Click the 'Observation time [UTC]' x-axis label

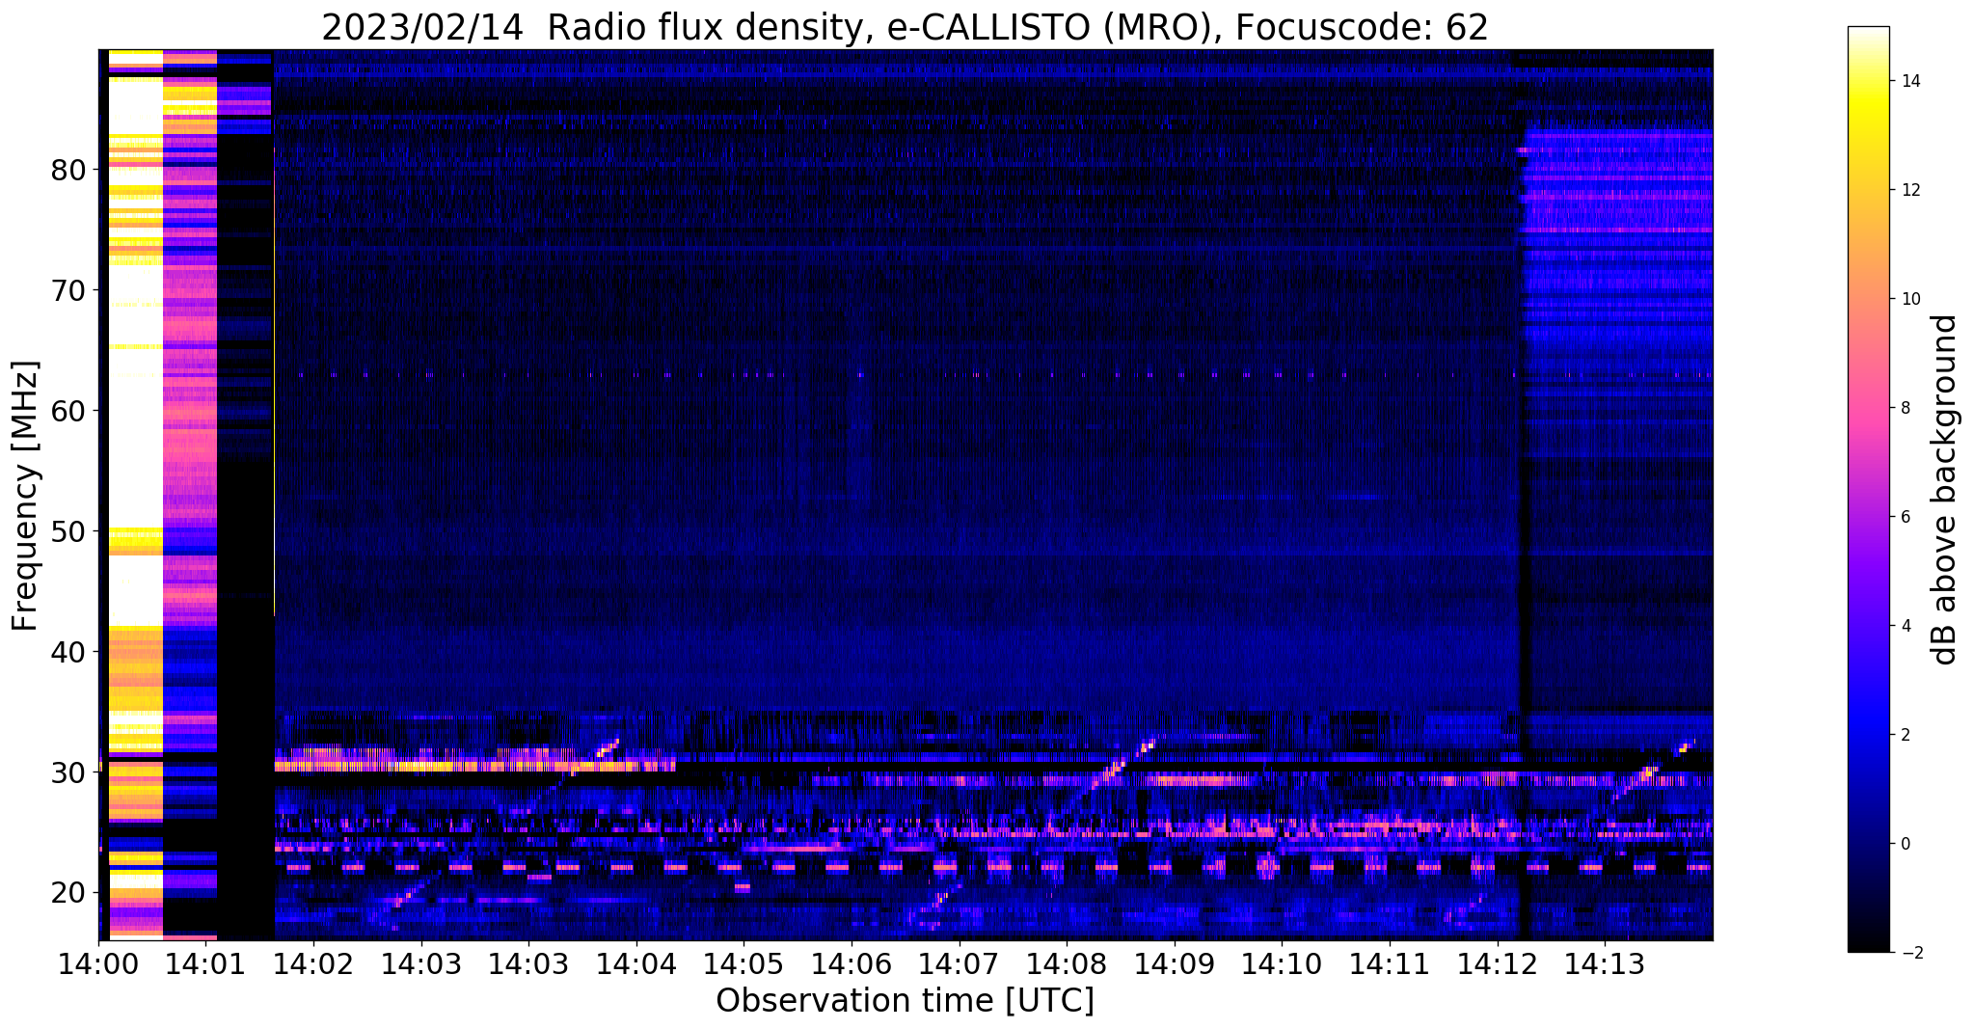tap(905, 1000)
